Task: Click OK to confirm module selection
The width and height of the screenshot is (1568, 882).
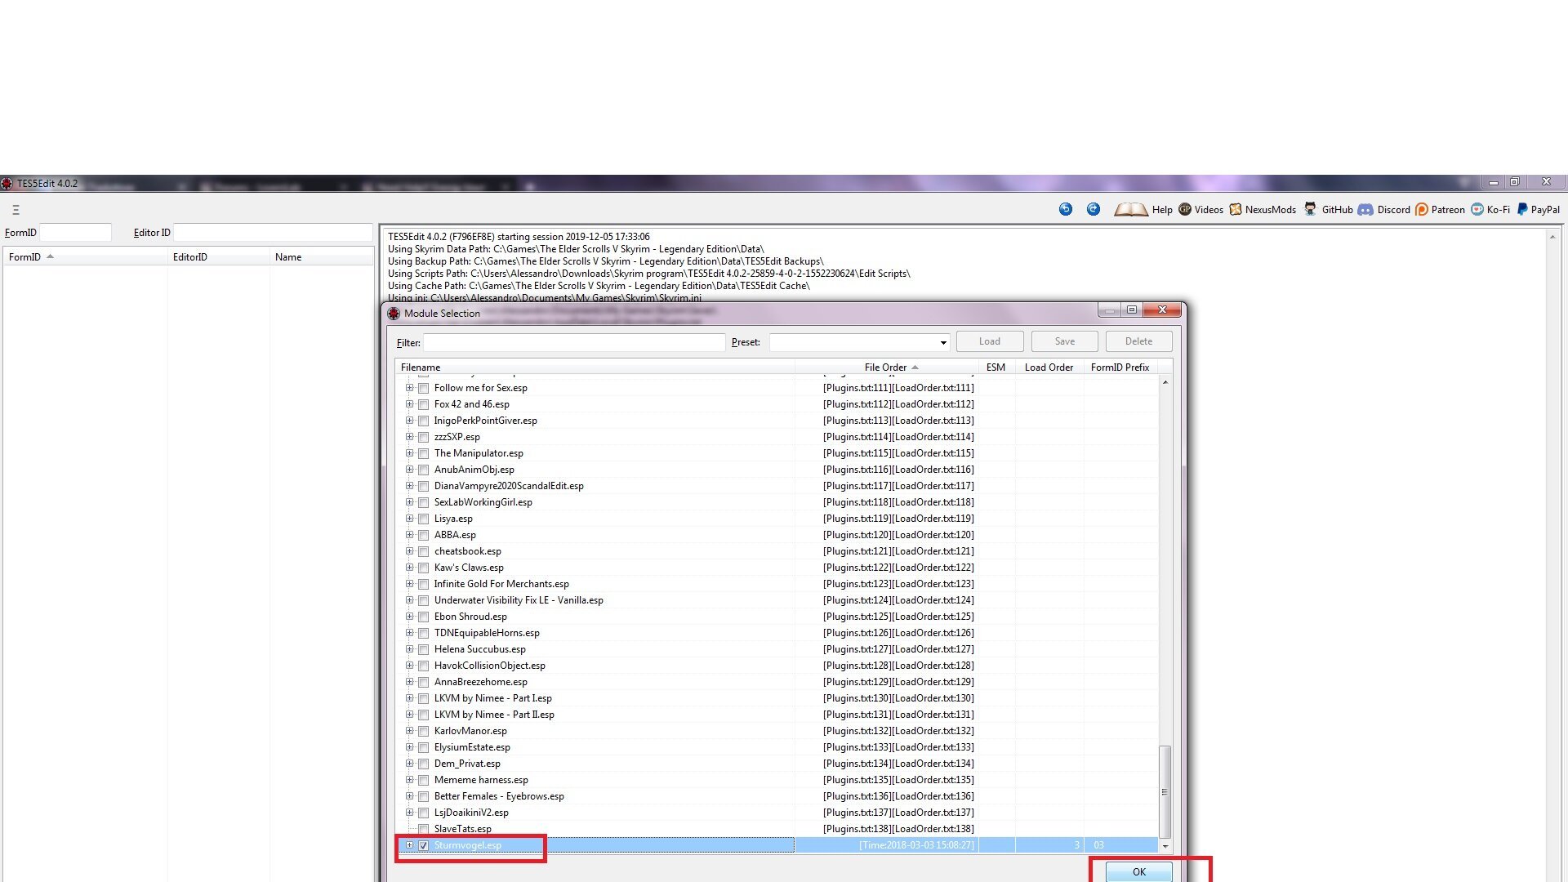Action: click(x=1138, y=872)
